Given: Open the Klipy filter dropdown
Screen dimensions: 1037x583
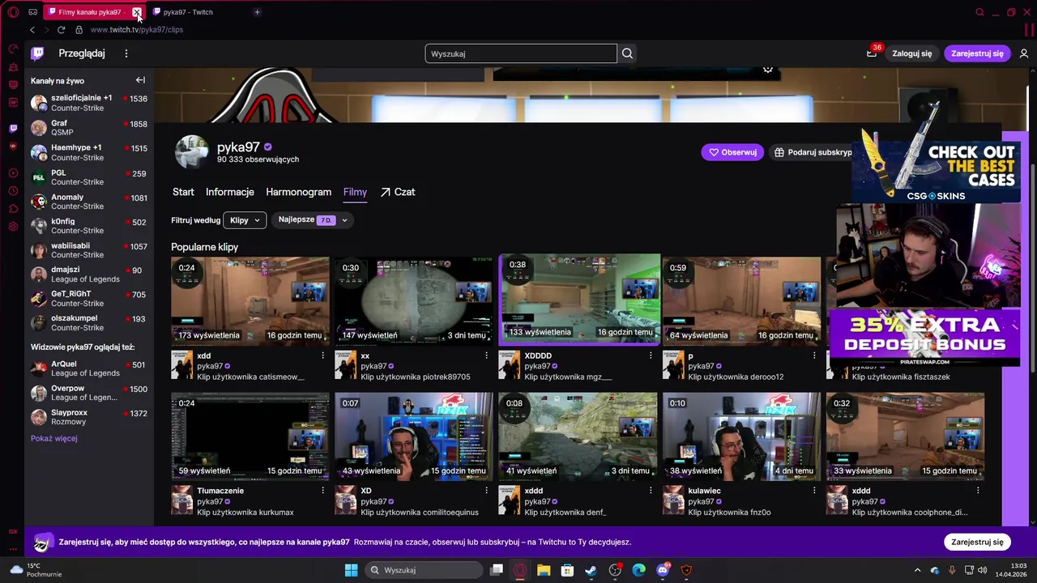Looking at the screenshot, I should pos(245,220).
